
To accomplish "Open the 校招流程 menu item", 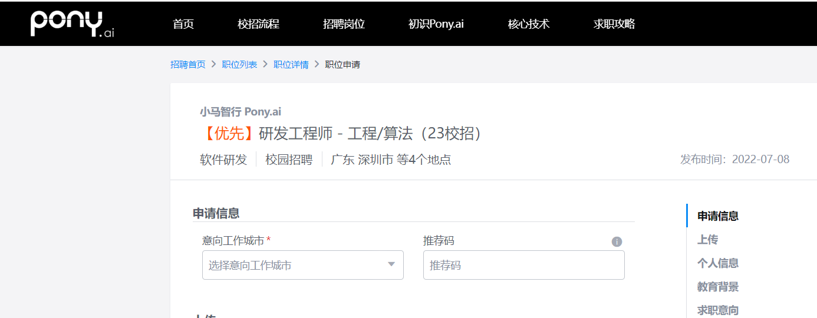I will click(258, 24).
